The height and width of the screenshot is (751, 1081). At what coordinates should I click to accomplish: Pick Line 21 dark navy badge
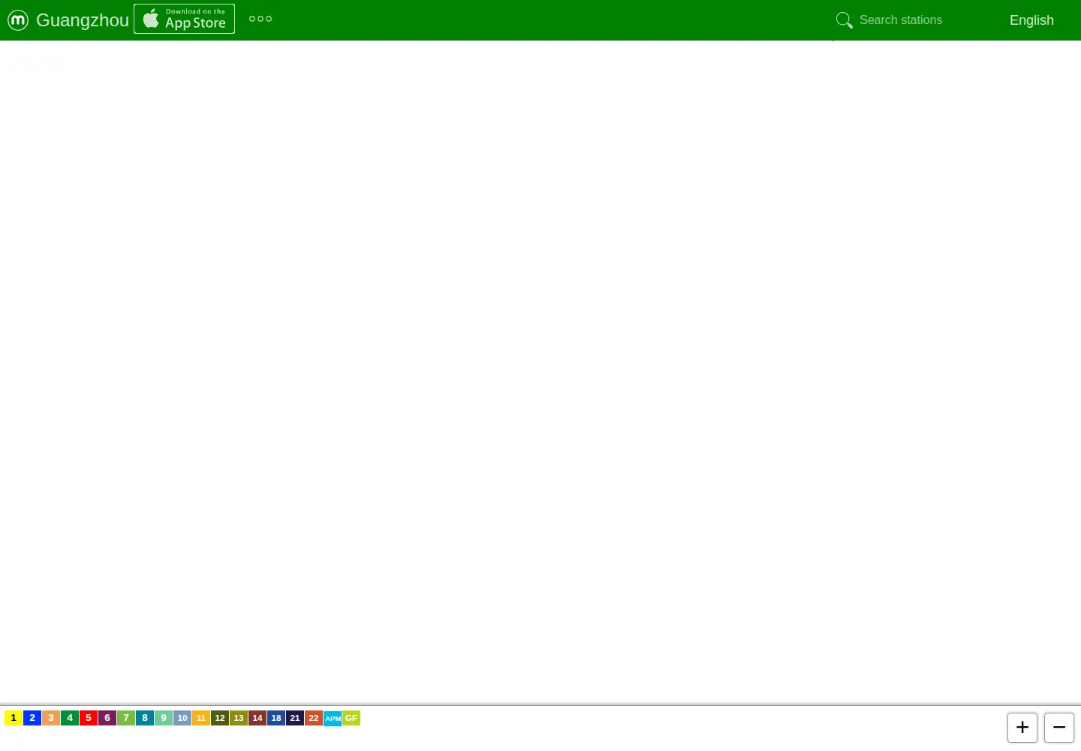pos(295,718)
